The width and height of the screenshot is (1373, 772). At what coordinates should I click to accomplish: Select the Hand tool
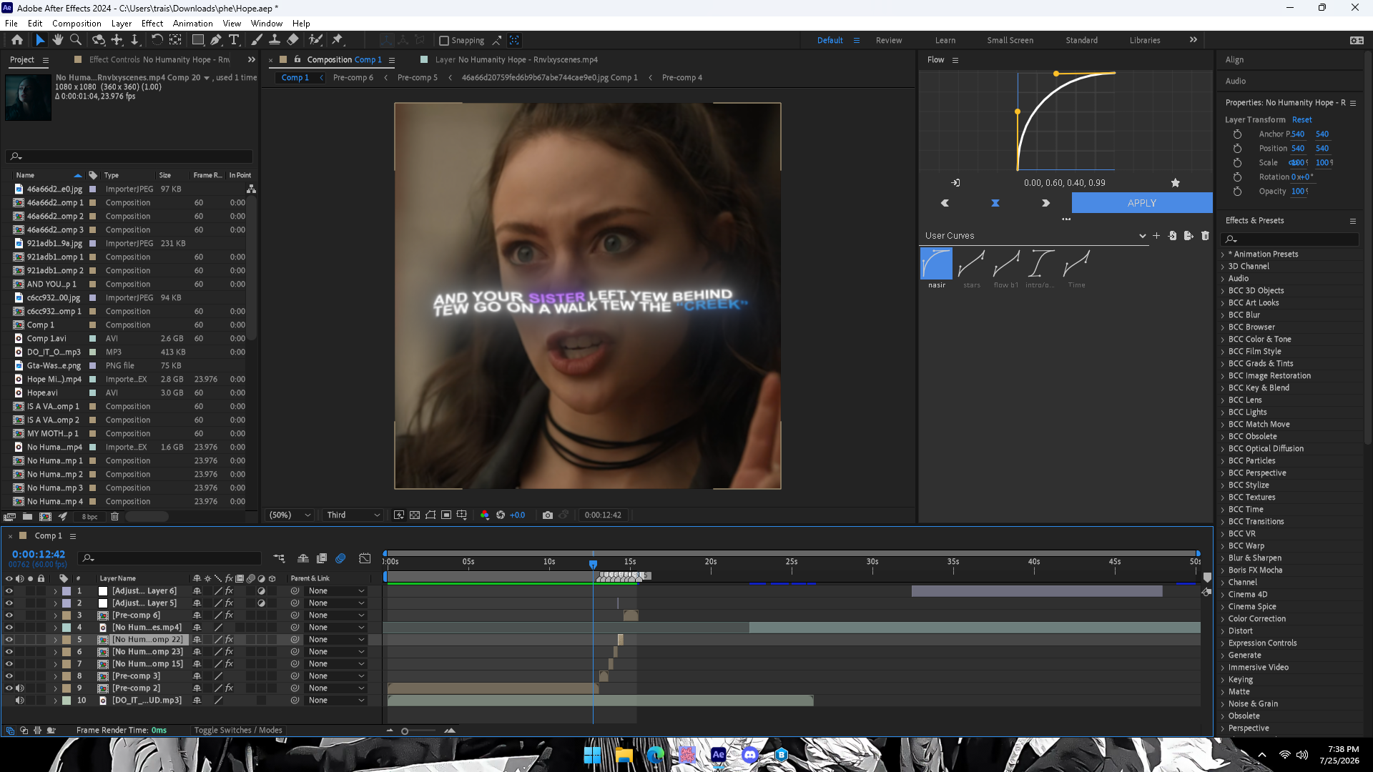58,40
